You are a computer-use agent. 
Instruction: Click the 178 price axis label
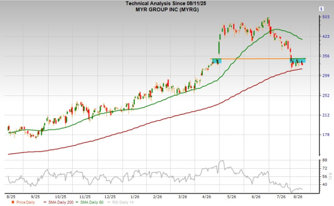pos(326,135)
